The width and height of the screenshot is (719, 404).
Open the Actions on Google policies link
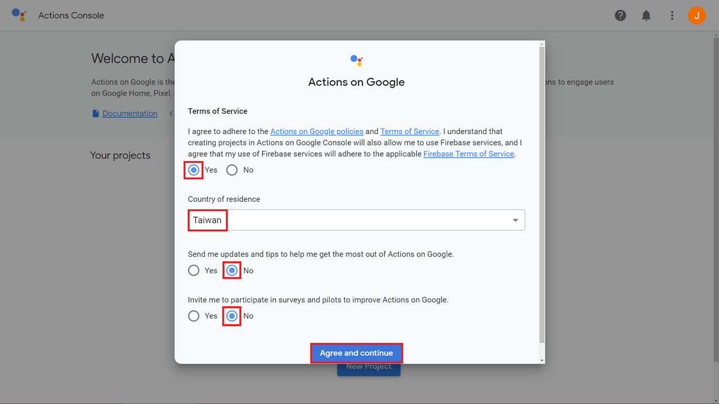(x=317, y=131)
